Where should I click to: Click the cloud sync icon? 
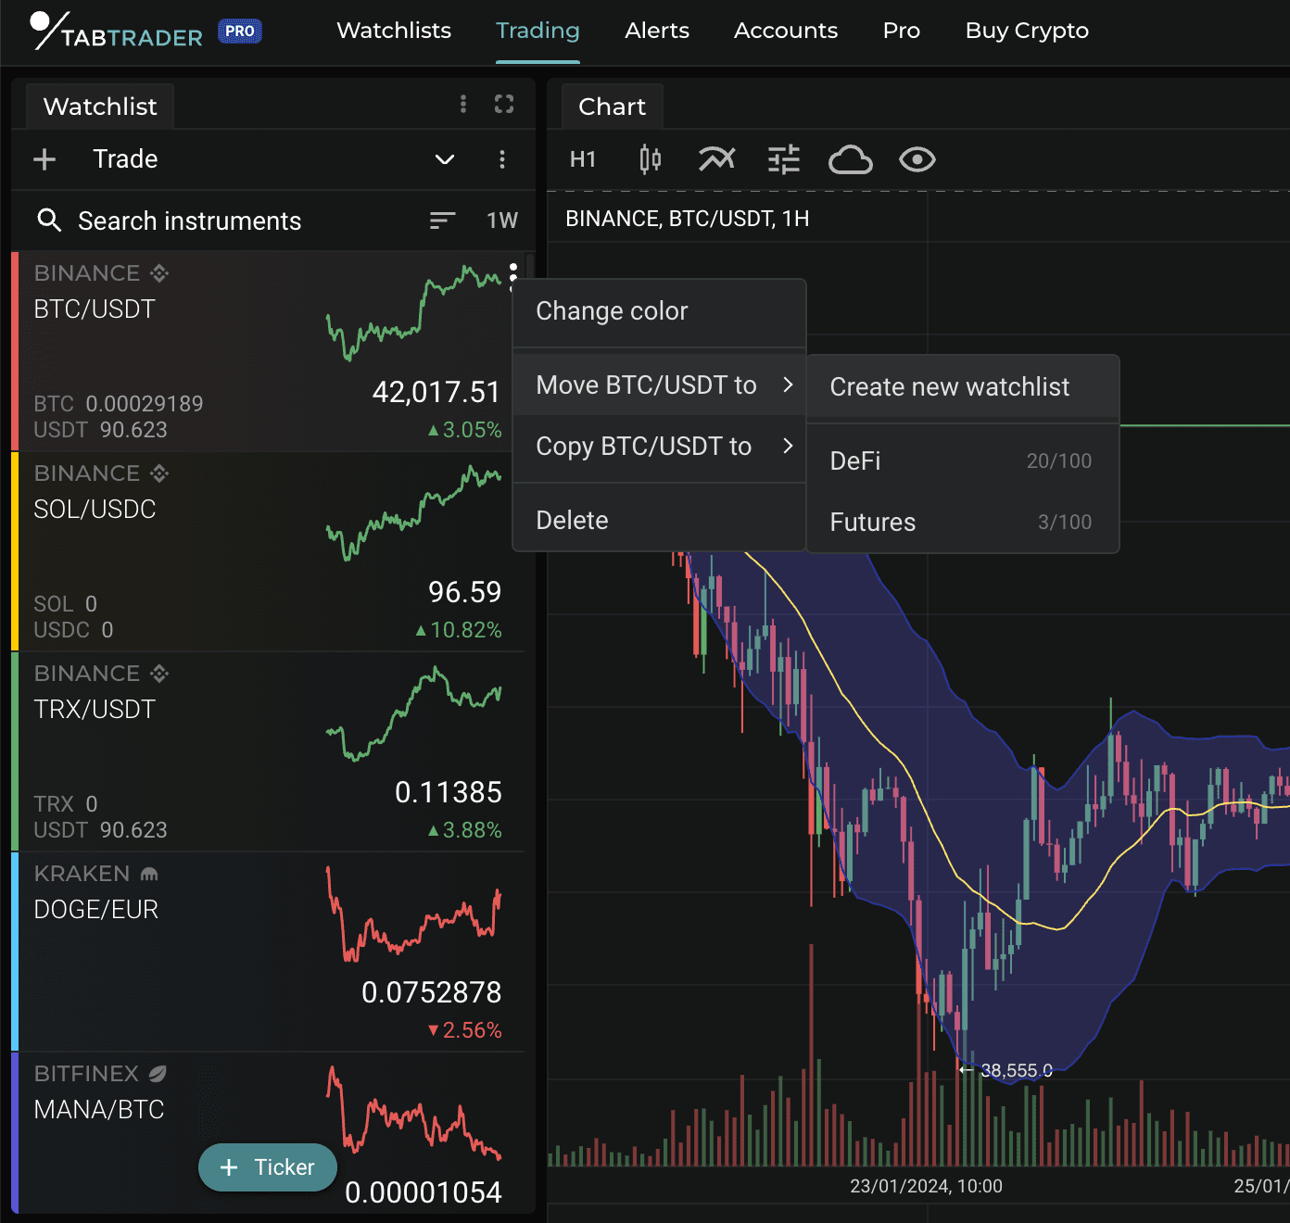click(x=851, y=159)
